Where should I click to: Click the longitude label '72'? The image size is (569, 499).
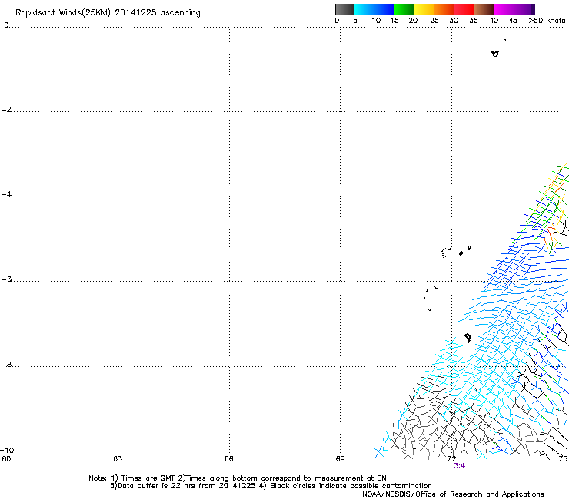click(451, 459)
